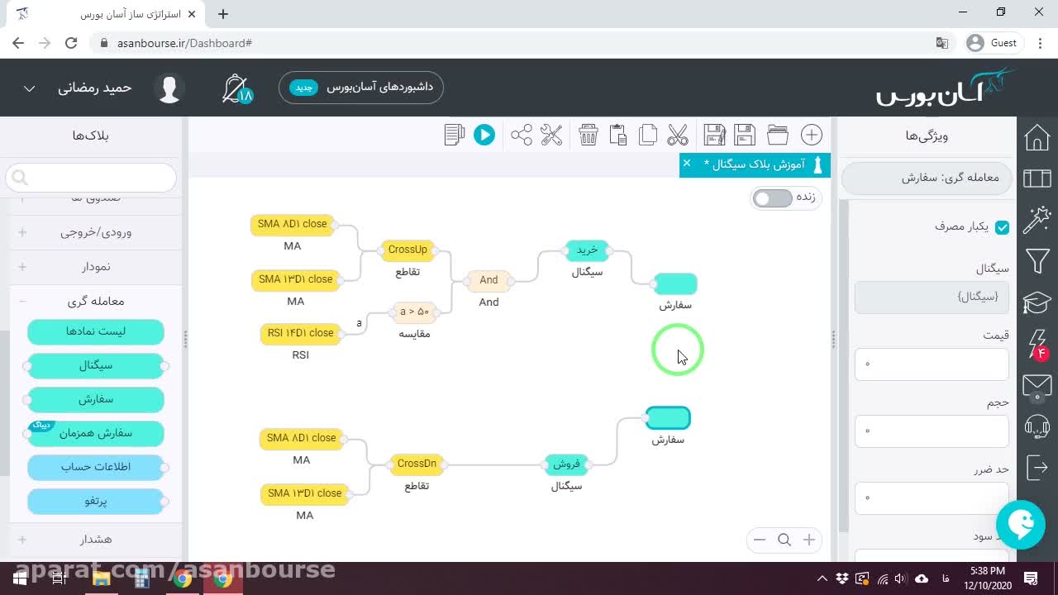Open the wrench and screwdriver settings icon
The width and height of the screenshot is (1058, 595).
[551, 135]
